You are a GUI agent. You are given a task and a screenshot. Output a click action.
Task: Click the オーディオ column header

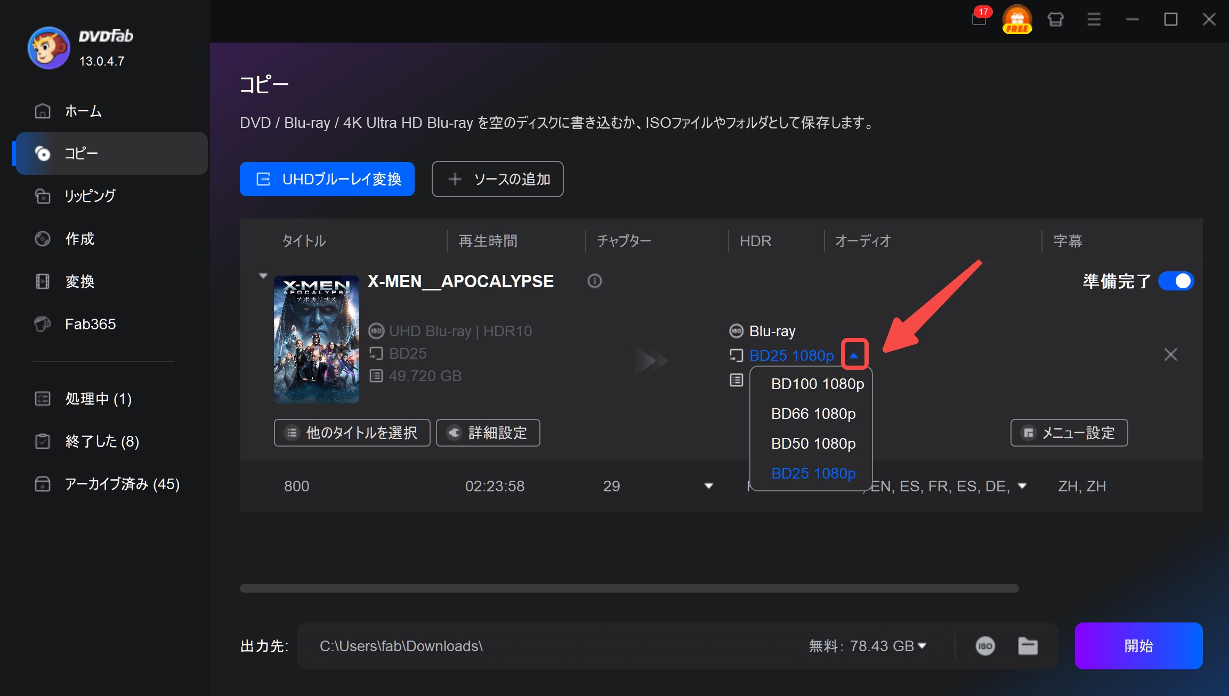point(863,241)
